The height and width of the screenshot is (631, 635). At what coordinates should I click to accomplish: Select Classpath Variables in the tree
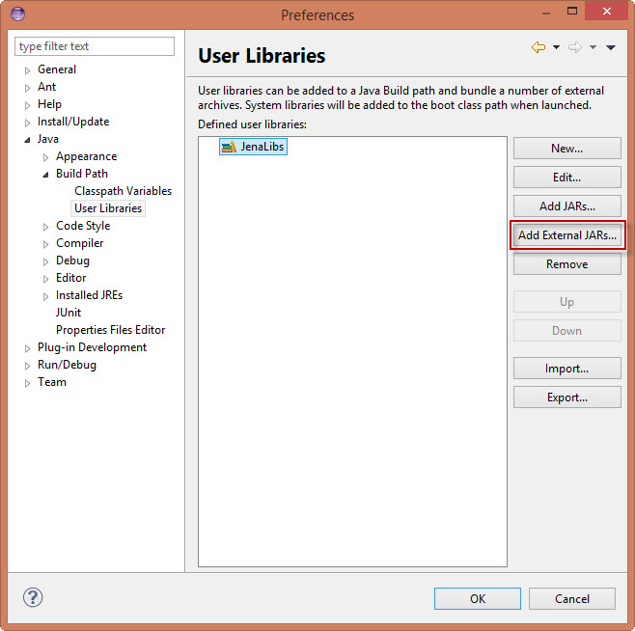click(124, 191)
